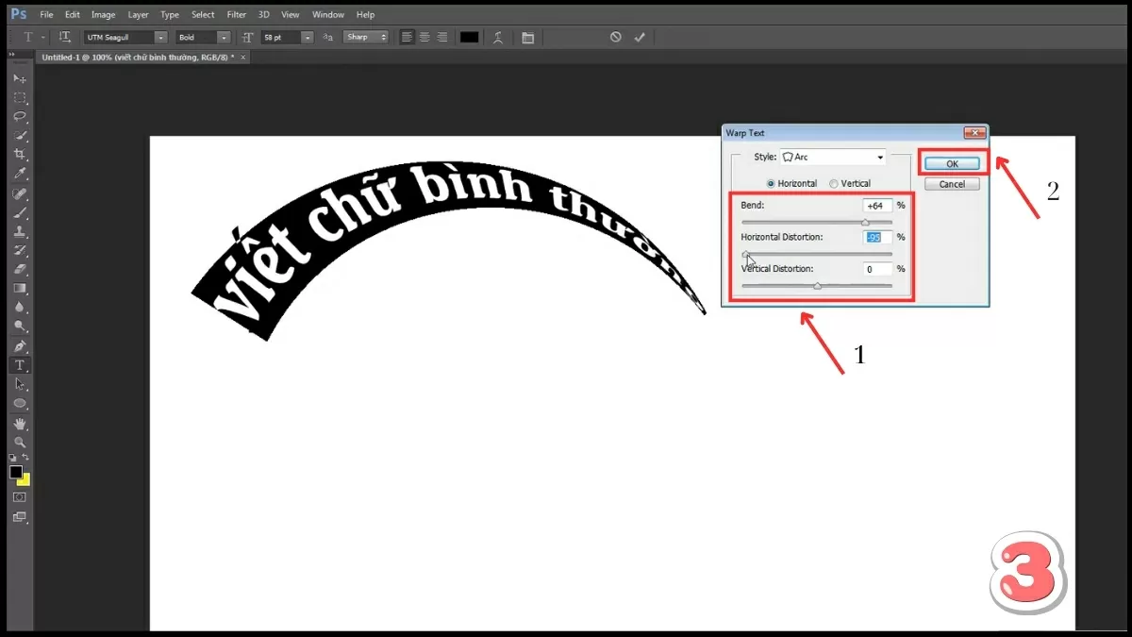Select the Lasso tool
Viewport: 1132px width, 637px height.
pyautogui.click(x=19, y=117)
